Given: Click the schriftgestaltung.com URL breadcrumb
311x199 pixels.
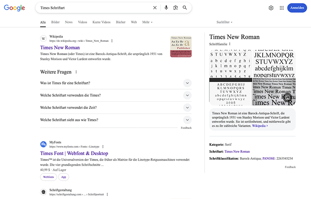Looking at the screenshot, I should tap(76, 194).
